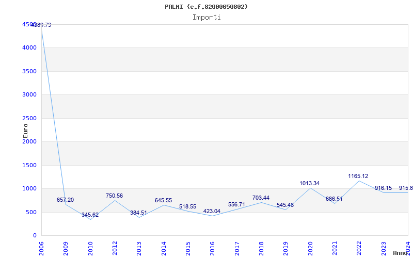Click the 2015 year label
Image resolution: width=413 pixels, height=258 pixels.
click(x=188, y=249)
